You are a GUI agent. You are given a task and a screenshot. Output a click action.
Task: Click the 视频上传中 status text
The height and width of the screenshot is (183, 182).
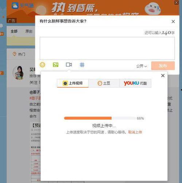coord(104,126)
